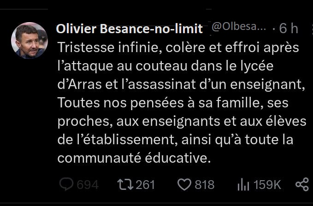Click the line starting with "Tristesse infinie"

click(177, 47)
